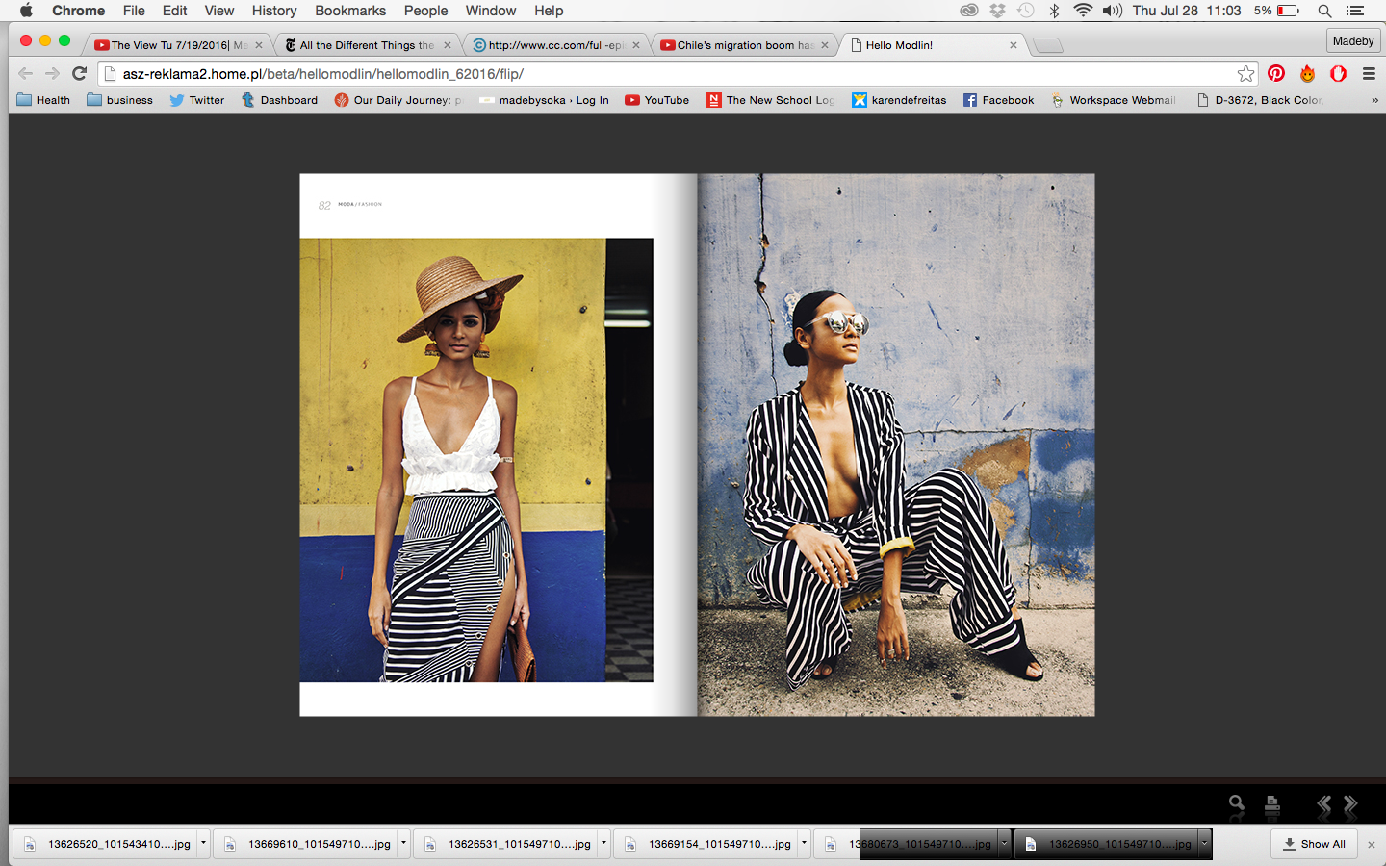This screenshot has width=1386, height=866.
Task: Switch to the www.cc.com/full-epi tab
Action: (x=555, y=45)
